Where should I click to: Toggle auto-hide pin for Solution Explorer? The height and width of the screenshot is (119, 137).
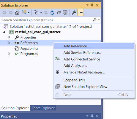[x=92, y=5]
